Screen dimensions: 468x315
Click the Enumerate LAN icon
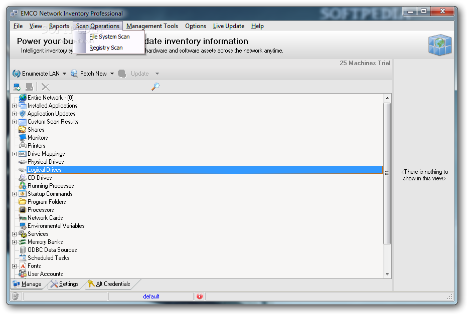pos(17,74)
